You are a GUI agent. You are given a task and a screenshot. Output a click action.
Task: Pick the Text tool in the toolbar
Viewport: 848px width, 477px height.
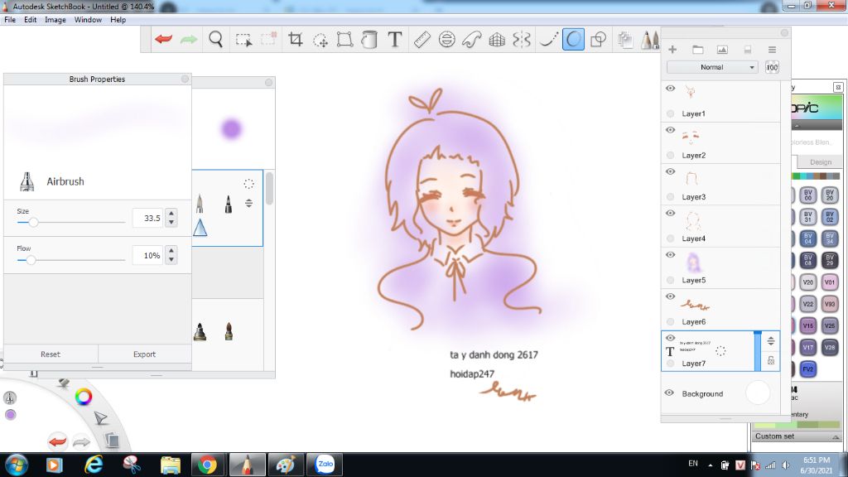point(395,40)
